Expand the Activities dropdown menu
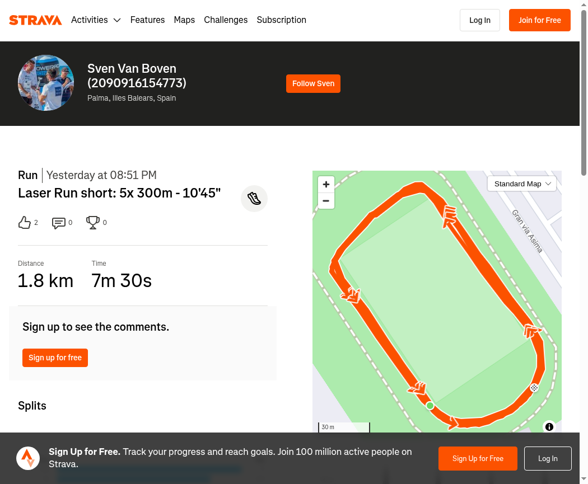588x484 pixels. [96, 20]
